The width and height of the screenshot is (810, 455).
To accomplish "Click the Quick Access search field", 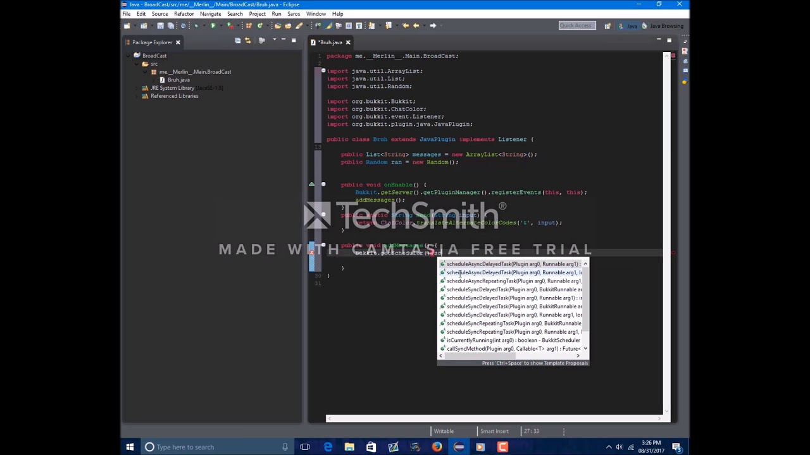I will (x=576, y=25).
